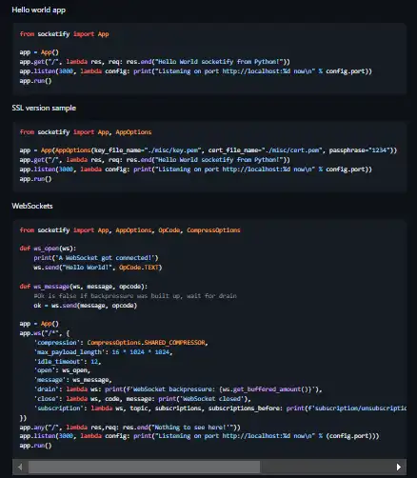Click the import line containing "OpCode, CompressOptions"
Screen dimensions: 417x478
click(x=130, y=230)
